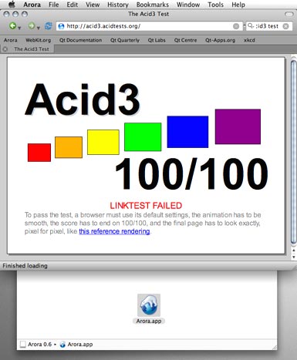
Task: Clear the search field text
Action: tap(285, 26)
